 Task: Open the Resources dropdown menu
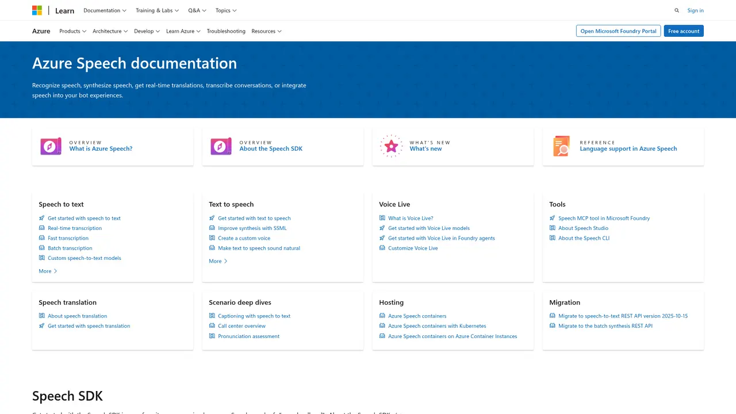(266, 31)
